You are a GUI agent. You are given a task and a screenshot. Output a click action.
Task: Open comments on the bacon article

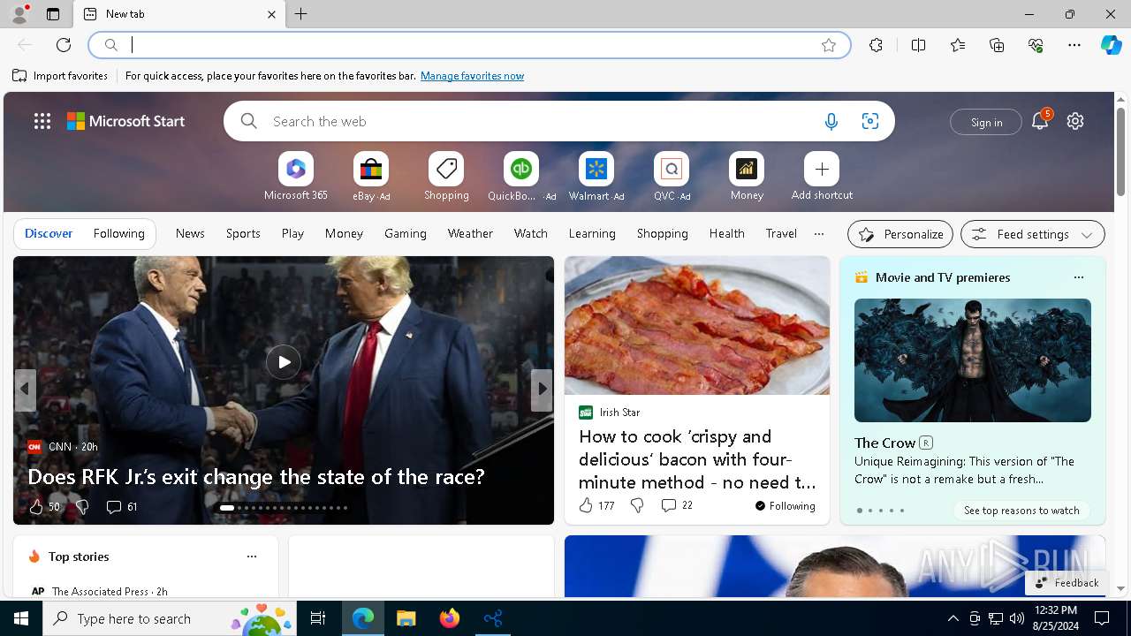[677, 505]
